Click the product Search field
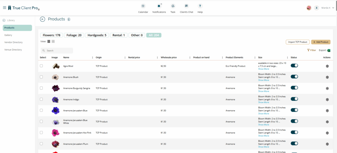The width and height of the screenshot is (337, 153). (57, 51)
